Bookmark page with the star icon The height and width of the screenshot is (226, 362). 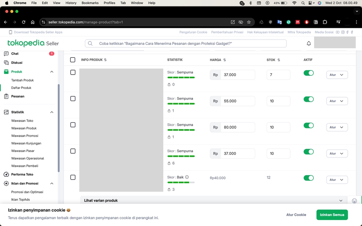click(x=248, y=22)
